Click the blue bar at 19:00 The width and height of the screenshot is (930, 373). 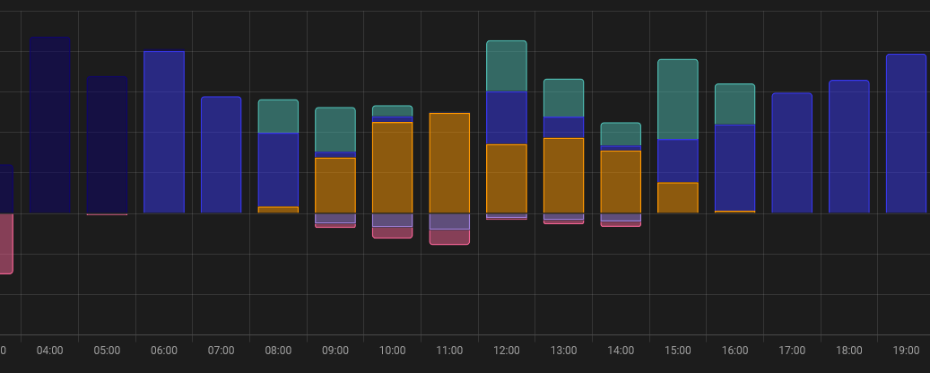click(906, 134)
